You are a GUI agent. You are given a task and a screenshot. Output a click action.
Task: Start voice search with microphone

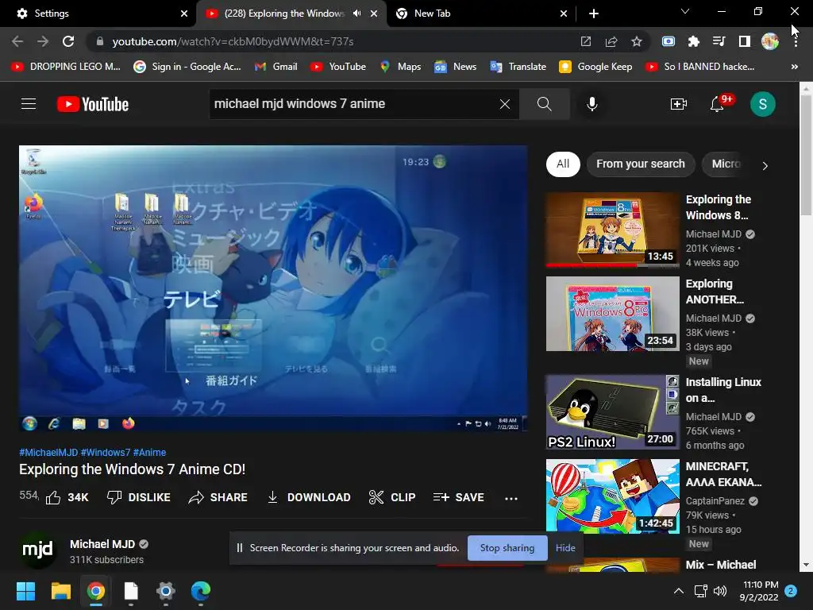(592, 104)
